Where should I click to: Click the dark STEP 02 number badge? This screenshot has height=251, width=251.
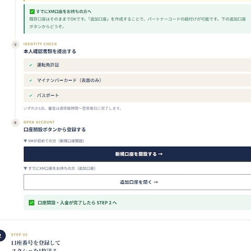(2, 236)
